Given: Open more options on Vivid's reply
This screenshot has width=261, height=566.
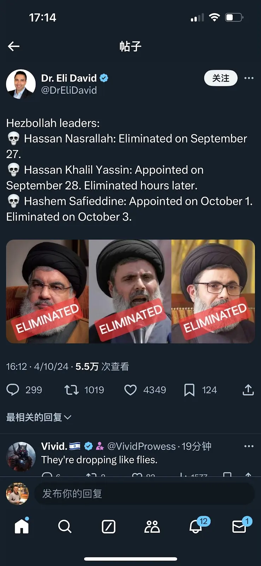Looking at the screenshot, I should click(x=249, y=446).
